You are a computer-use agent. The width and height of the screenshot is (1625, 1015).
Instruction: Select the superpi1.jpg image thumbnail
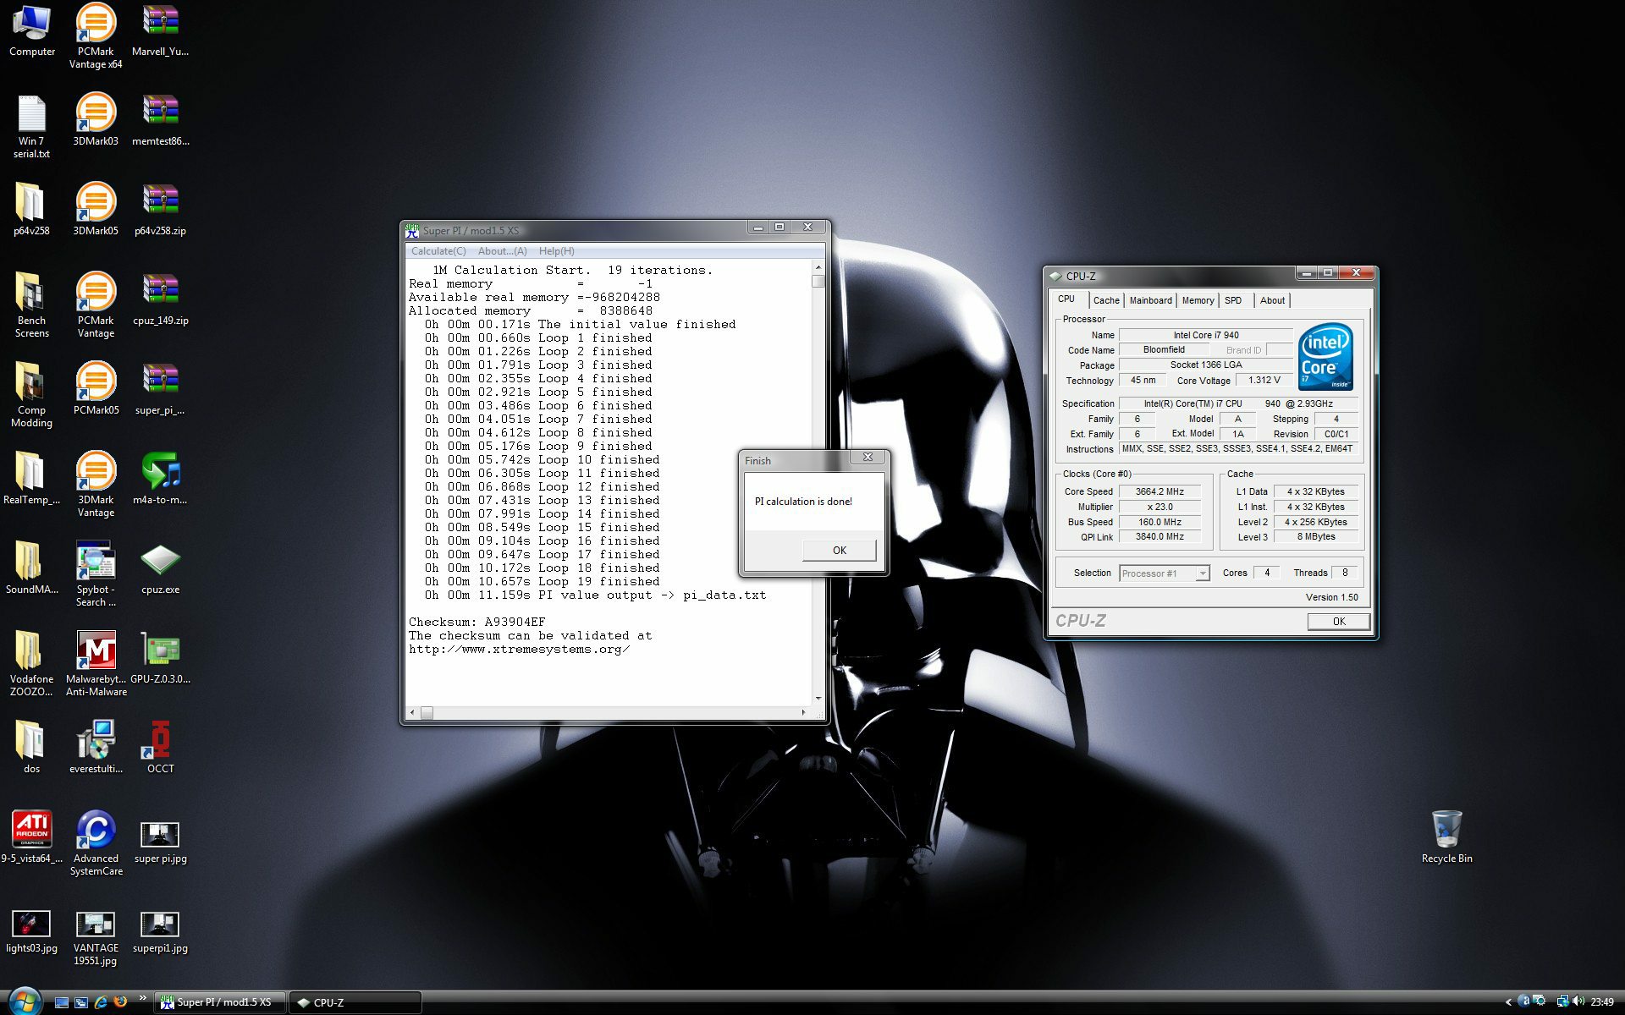[160, 931]
